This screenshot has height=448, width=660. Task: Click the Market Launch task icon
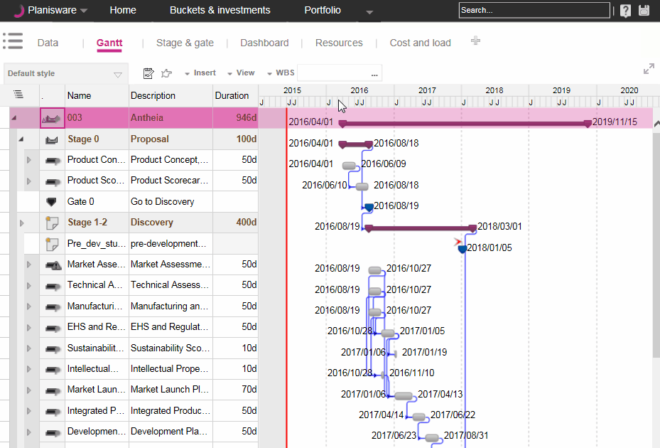point(53,390)
